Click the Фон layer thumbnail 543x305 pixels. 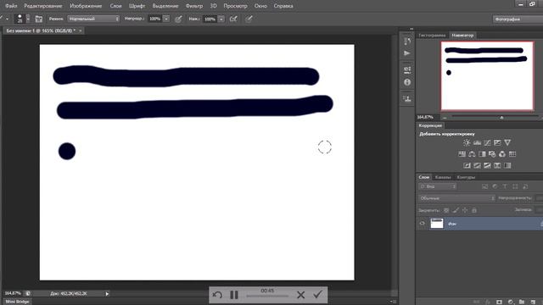(x=437, y=224)
